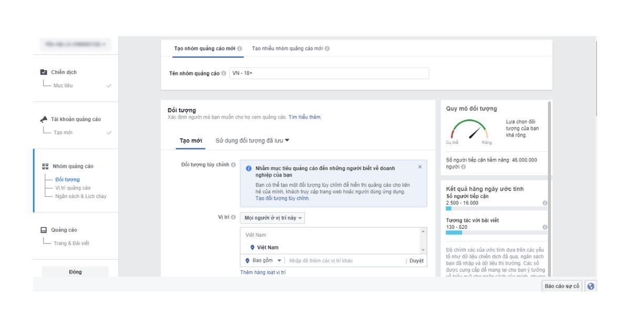This screenshot has height=328, width=630.
Task: Click the Chiến dịch heading in sidebar
Action: tap(64, 72)
